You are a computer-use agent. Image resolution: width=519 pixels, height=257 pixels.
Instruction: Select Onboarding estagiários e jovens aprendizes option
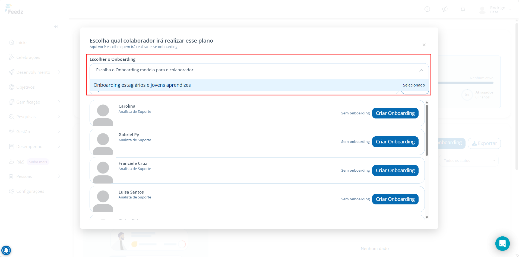[259, 85]
